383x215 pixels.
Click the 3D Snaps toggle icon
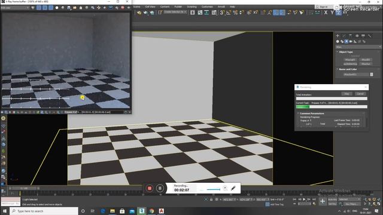coord(222,13)
